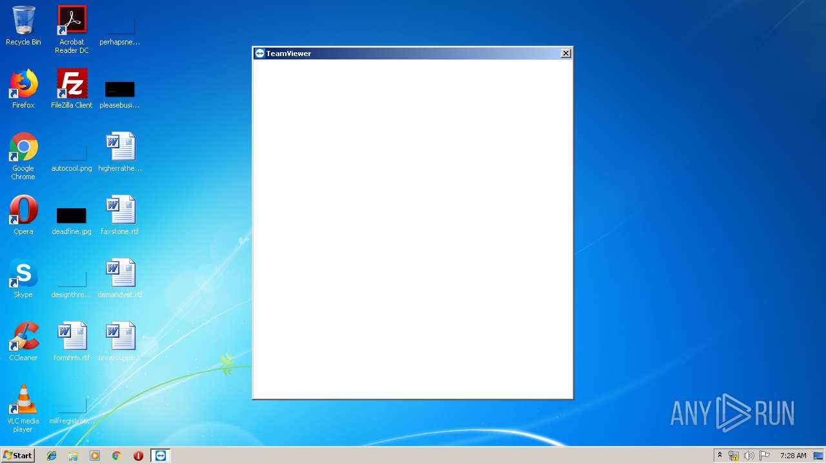The width and height of the screenshot is (826, 464).
Task: Click TeamViewer title bar icon
Action: (259, 53)
